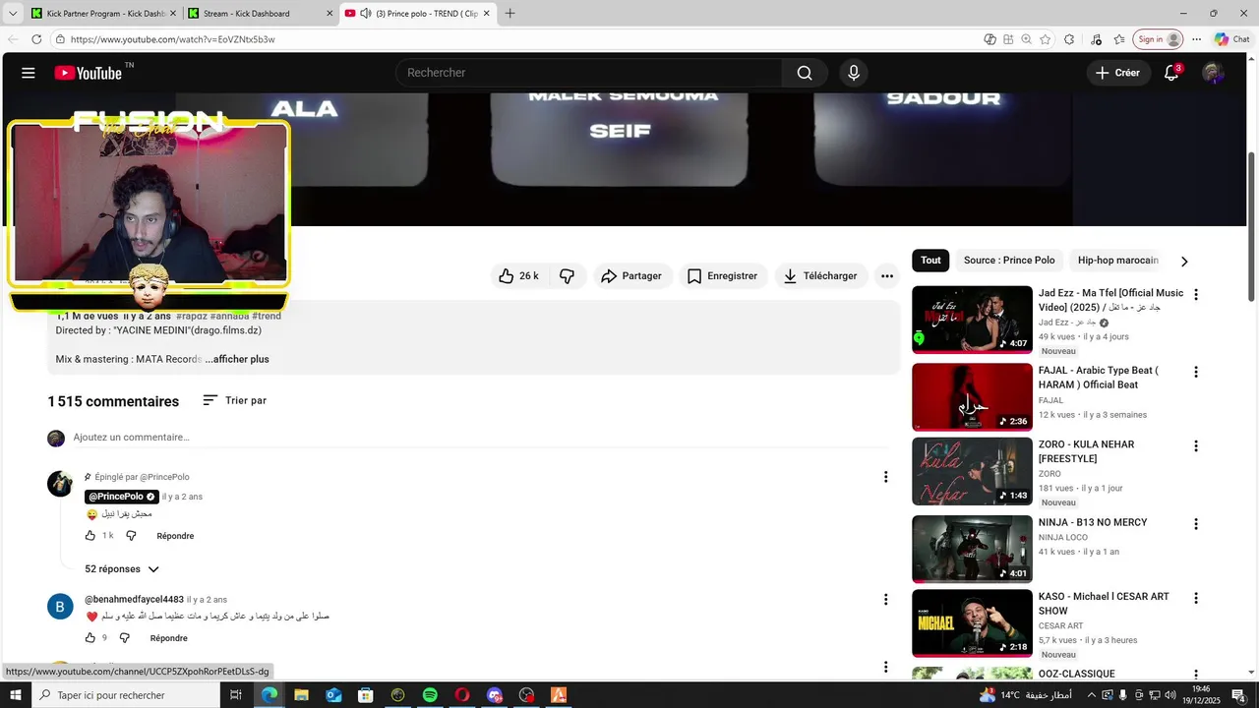Open options for KASO Michael video
The height and width of the screenshot is (708, 1259).
(1196, 599)
